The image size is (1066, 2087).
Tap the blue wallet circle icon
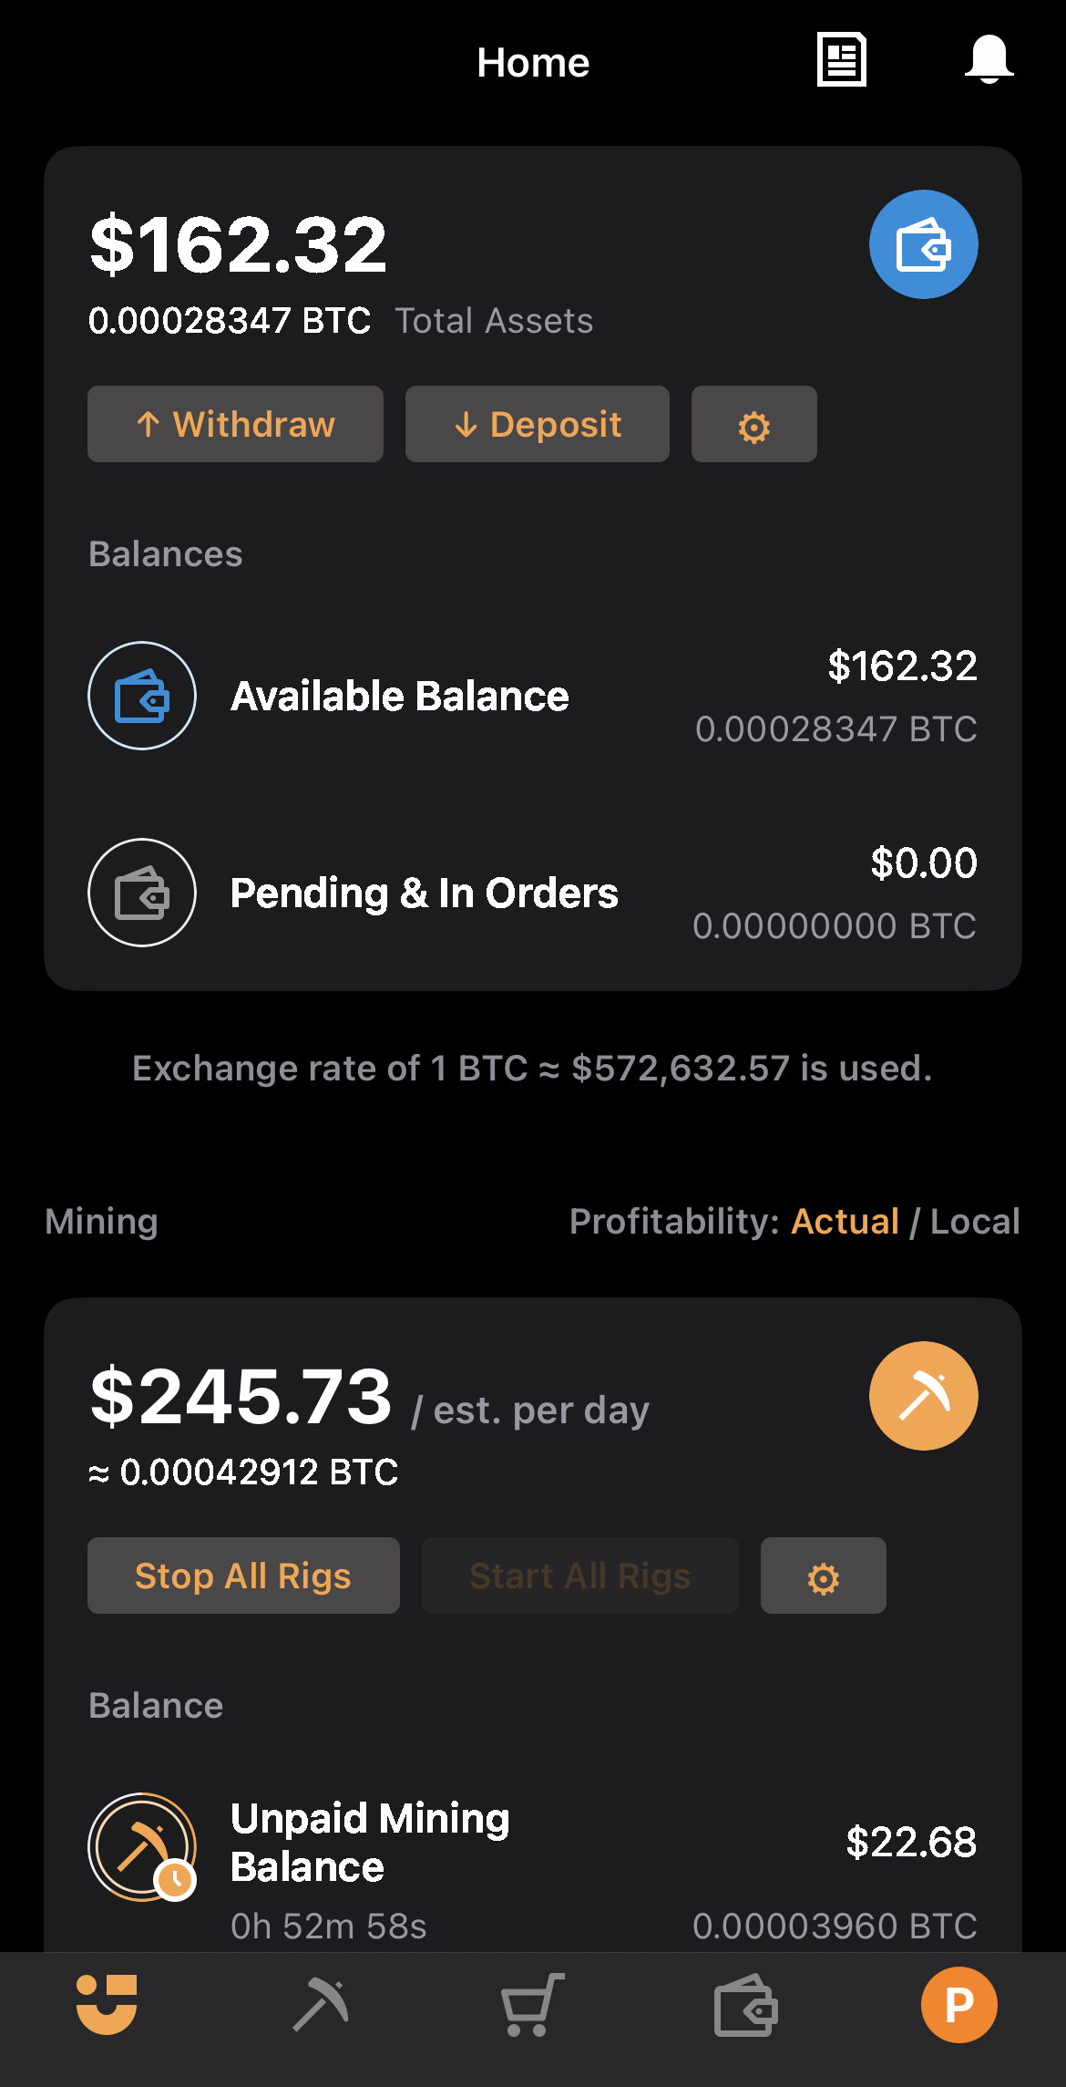pos(923,244)
